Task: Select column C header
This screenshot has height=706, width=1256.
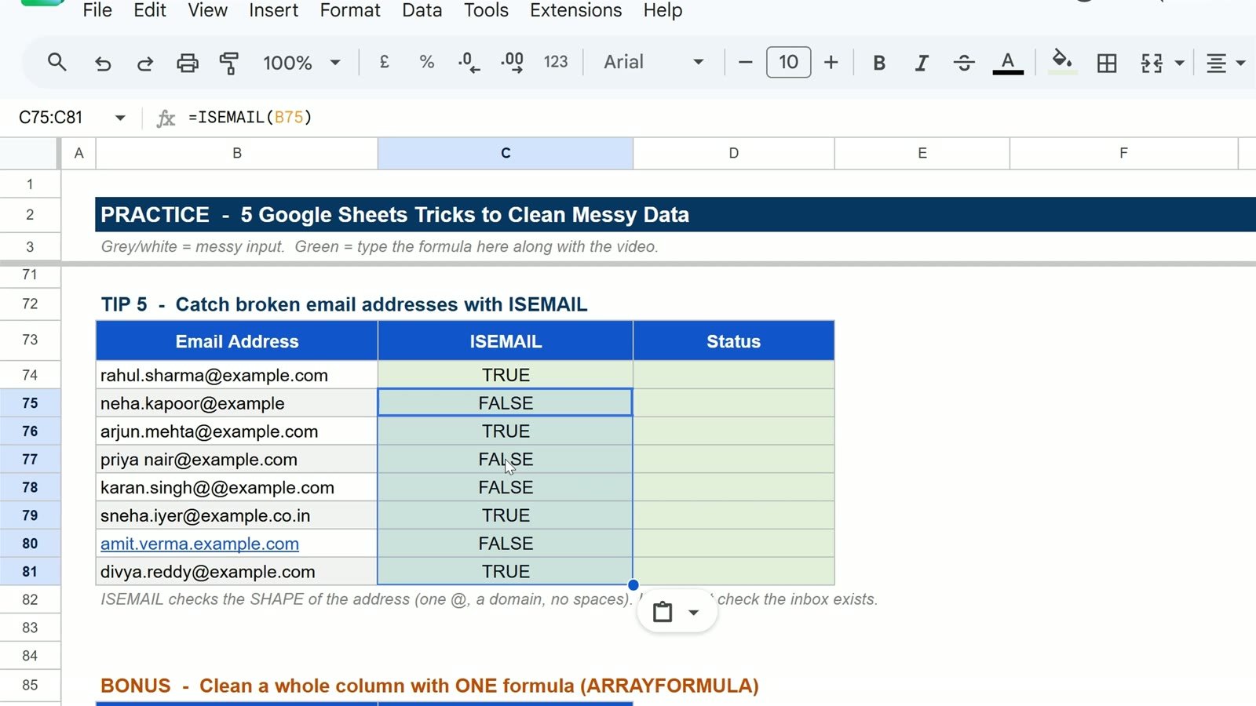Action: pos(506,153)
